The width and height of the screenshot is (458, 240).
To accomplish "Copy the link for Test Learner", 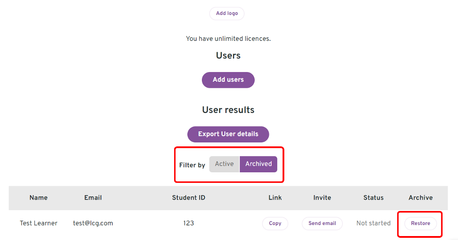I will pos(275,223).
